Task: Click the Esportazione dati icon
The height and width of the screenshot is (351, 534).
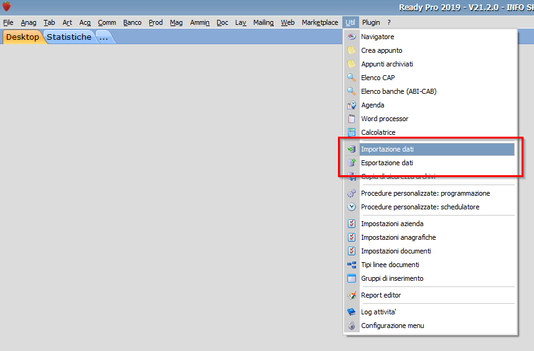Action: [352, 163]
